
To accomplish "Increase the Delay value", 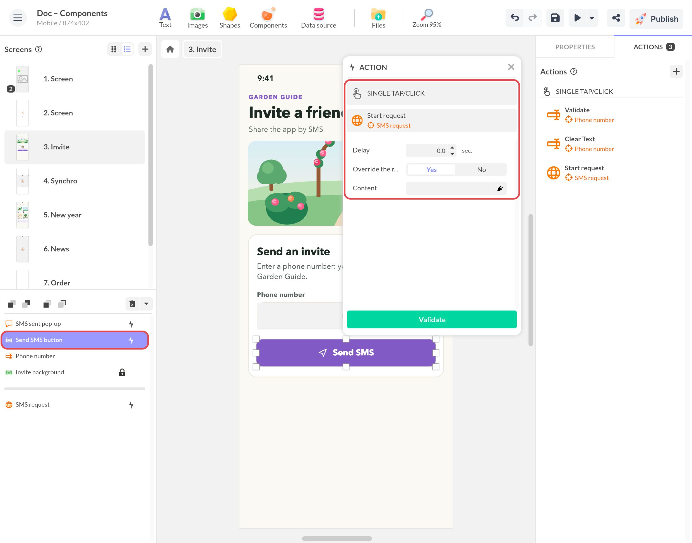I will (452, 147).
